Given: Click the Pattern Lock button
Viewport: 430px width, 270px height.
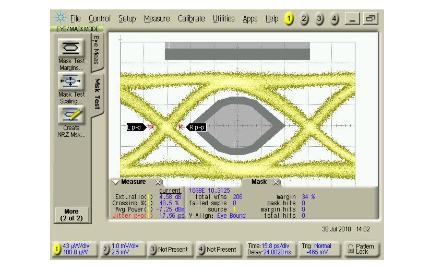Looking at the screenshot, I should pos(361,249).
